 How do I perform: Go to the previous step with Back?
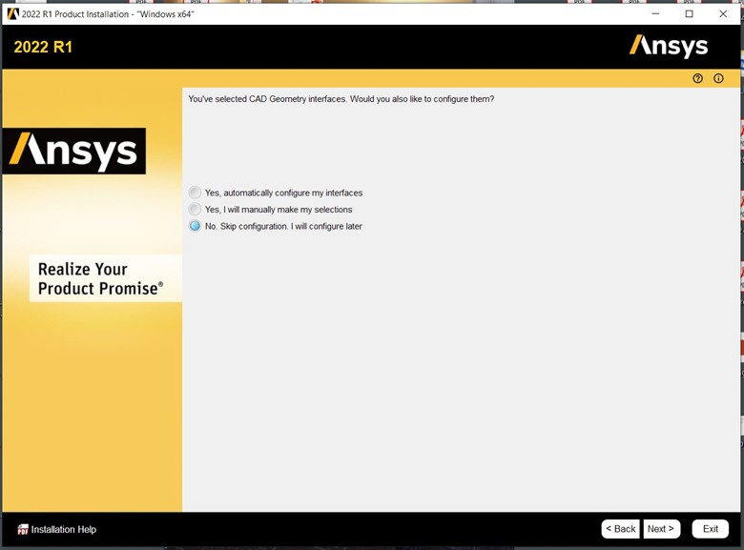point(621,529)
